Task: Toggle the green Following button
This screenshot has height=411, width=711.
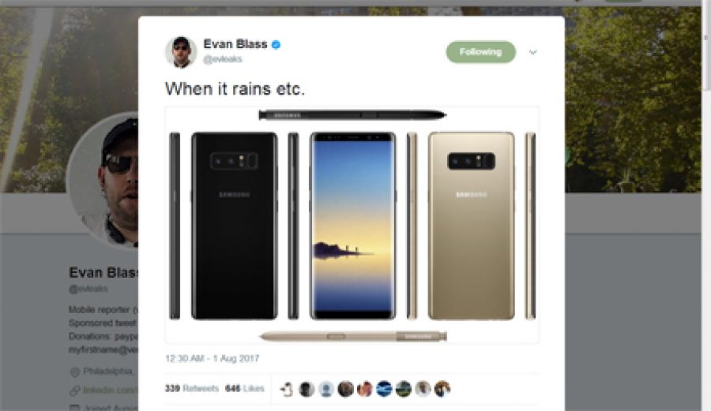Action: tap(480, 52)
